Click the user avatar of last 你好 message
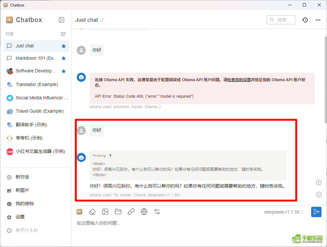The image size is (327, 247). tap(81, 130)
